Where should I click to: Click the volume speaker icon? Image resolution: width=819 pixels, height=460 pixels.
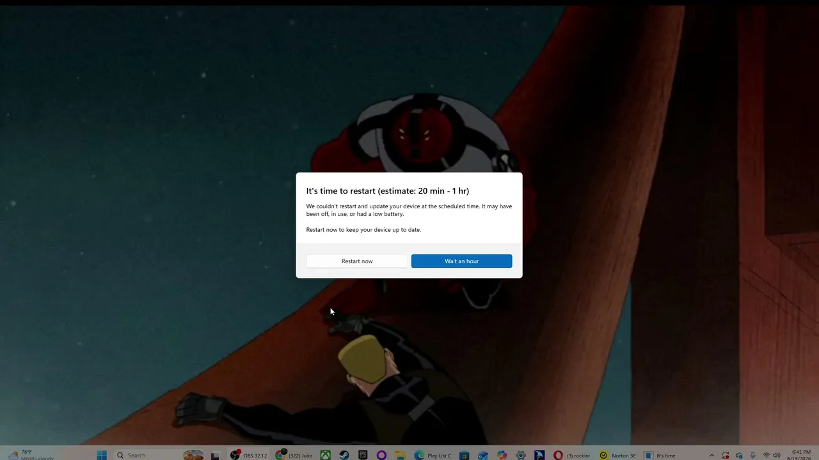pos(777,456)
